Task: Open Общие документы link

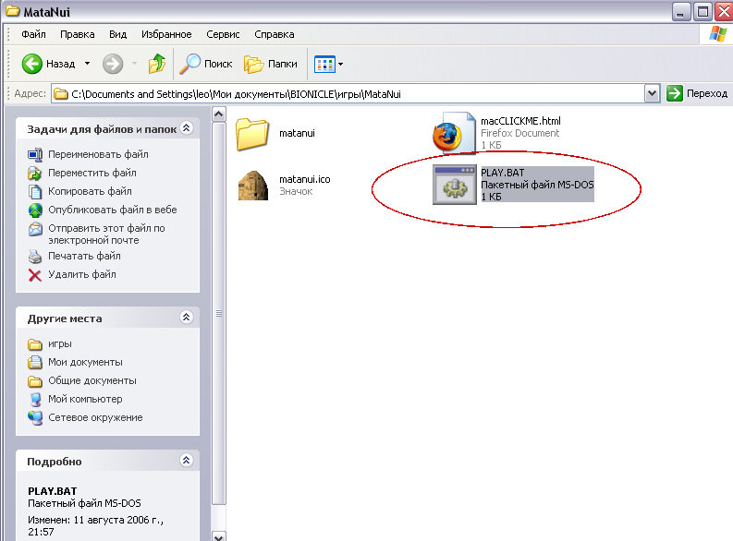Action: point(92,380)
